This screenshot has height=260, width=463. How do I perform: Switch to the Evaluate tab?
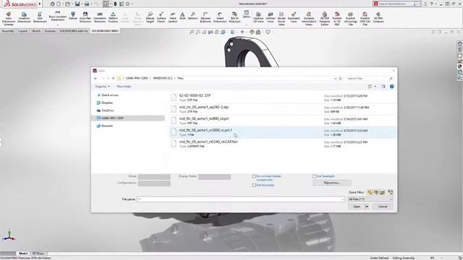point(50,31)
